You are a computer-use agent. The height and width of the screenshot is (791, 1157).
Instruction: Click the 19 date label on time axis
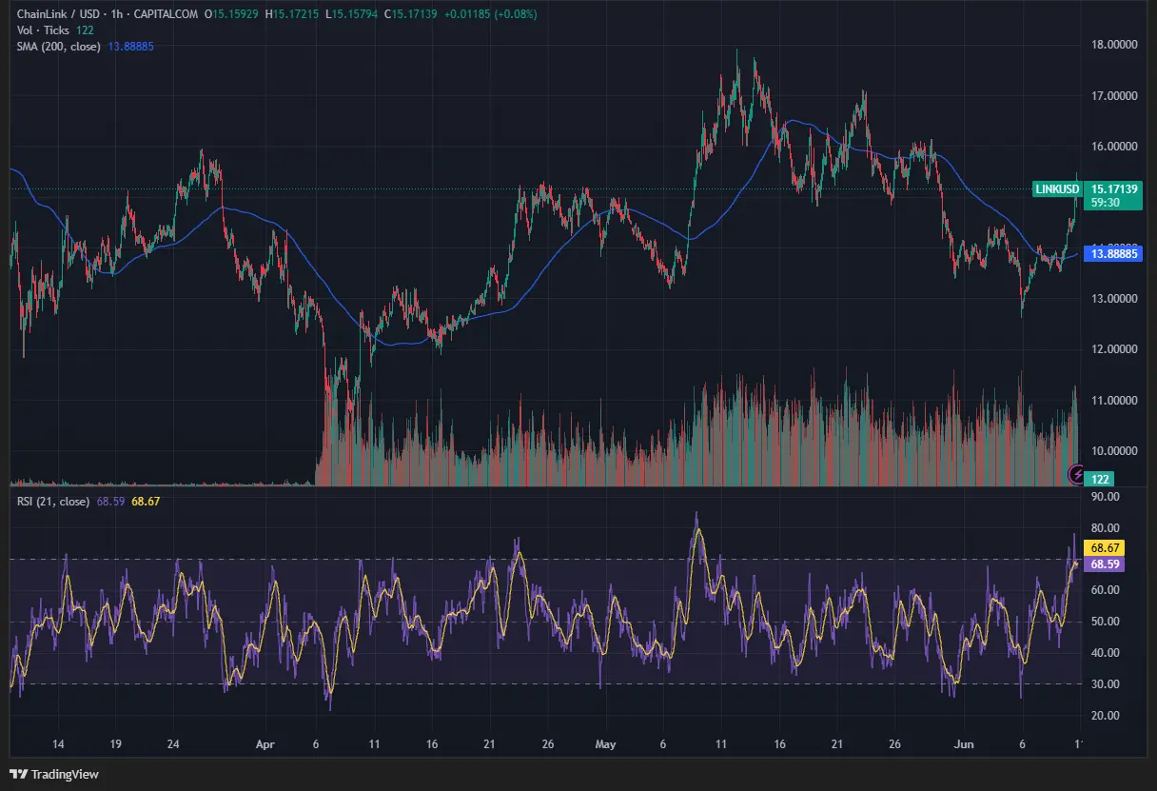point(116,743)
